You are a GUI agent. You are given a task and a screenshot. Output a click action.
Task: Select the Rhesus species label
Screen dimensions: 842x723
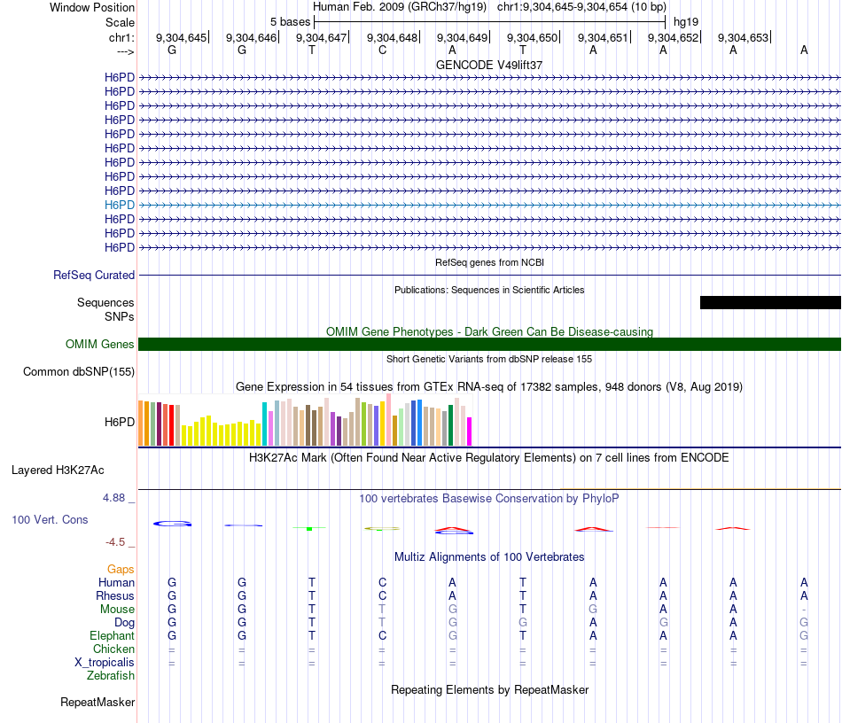pyautogui.click(x=115, y=595)
